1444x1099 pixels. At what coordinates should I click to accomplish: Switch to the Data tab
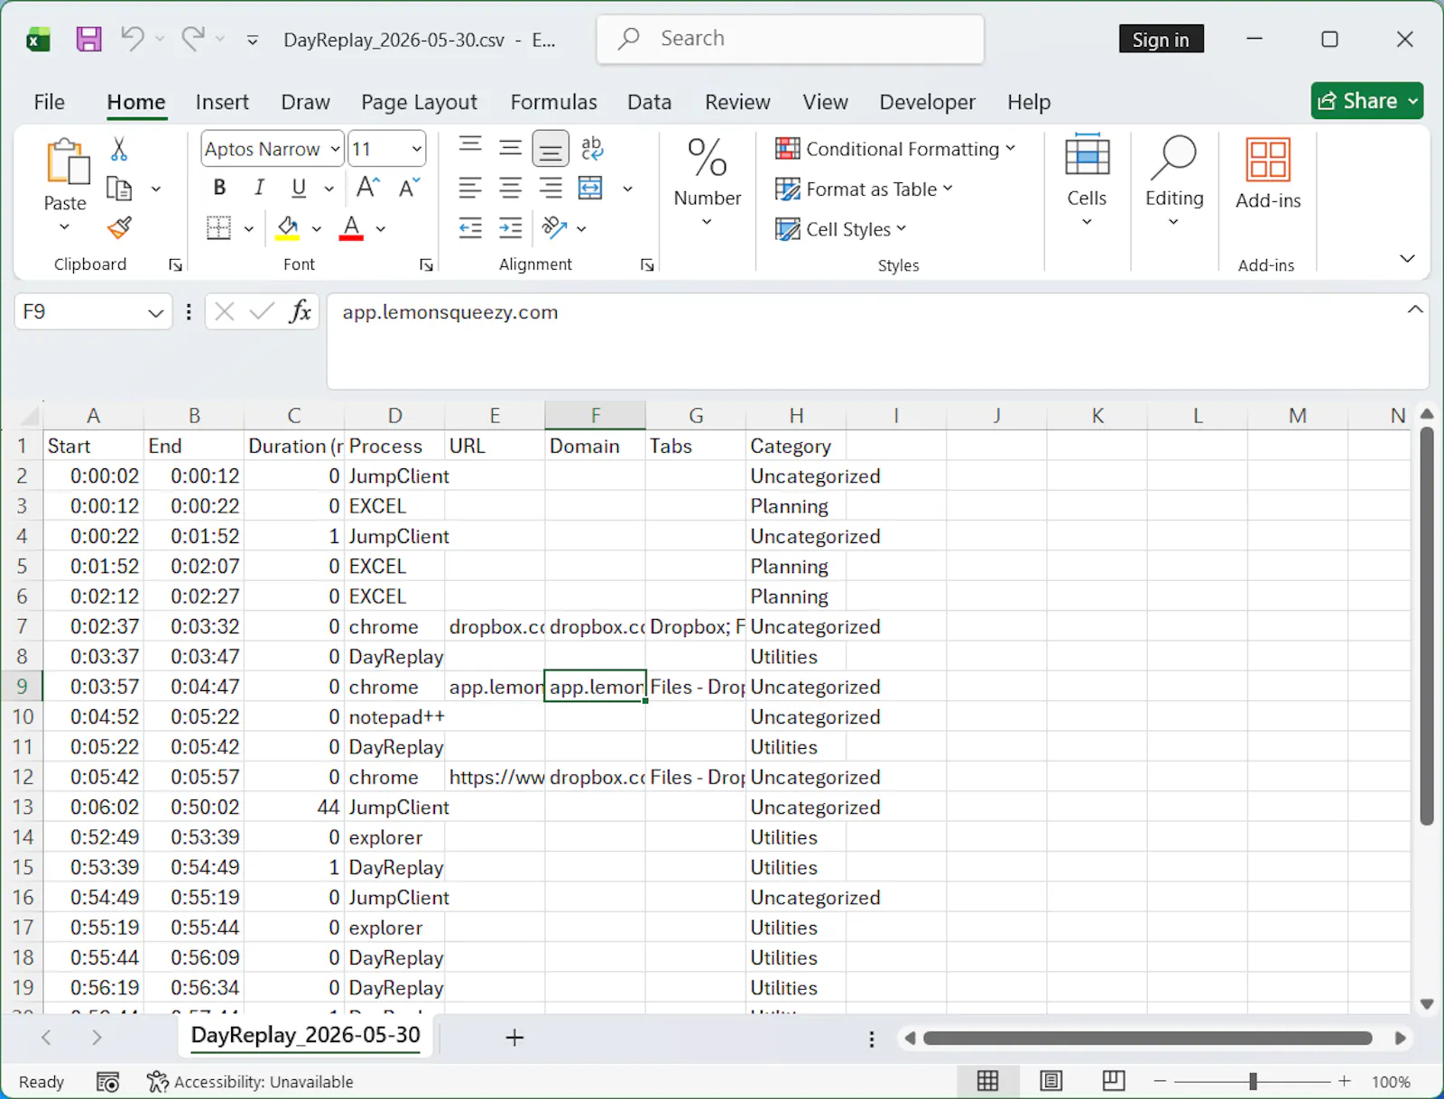(649, 102)
